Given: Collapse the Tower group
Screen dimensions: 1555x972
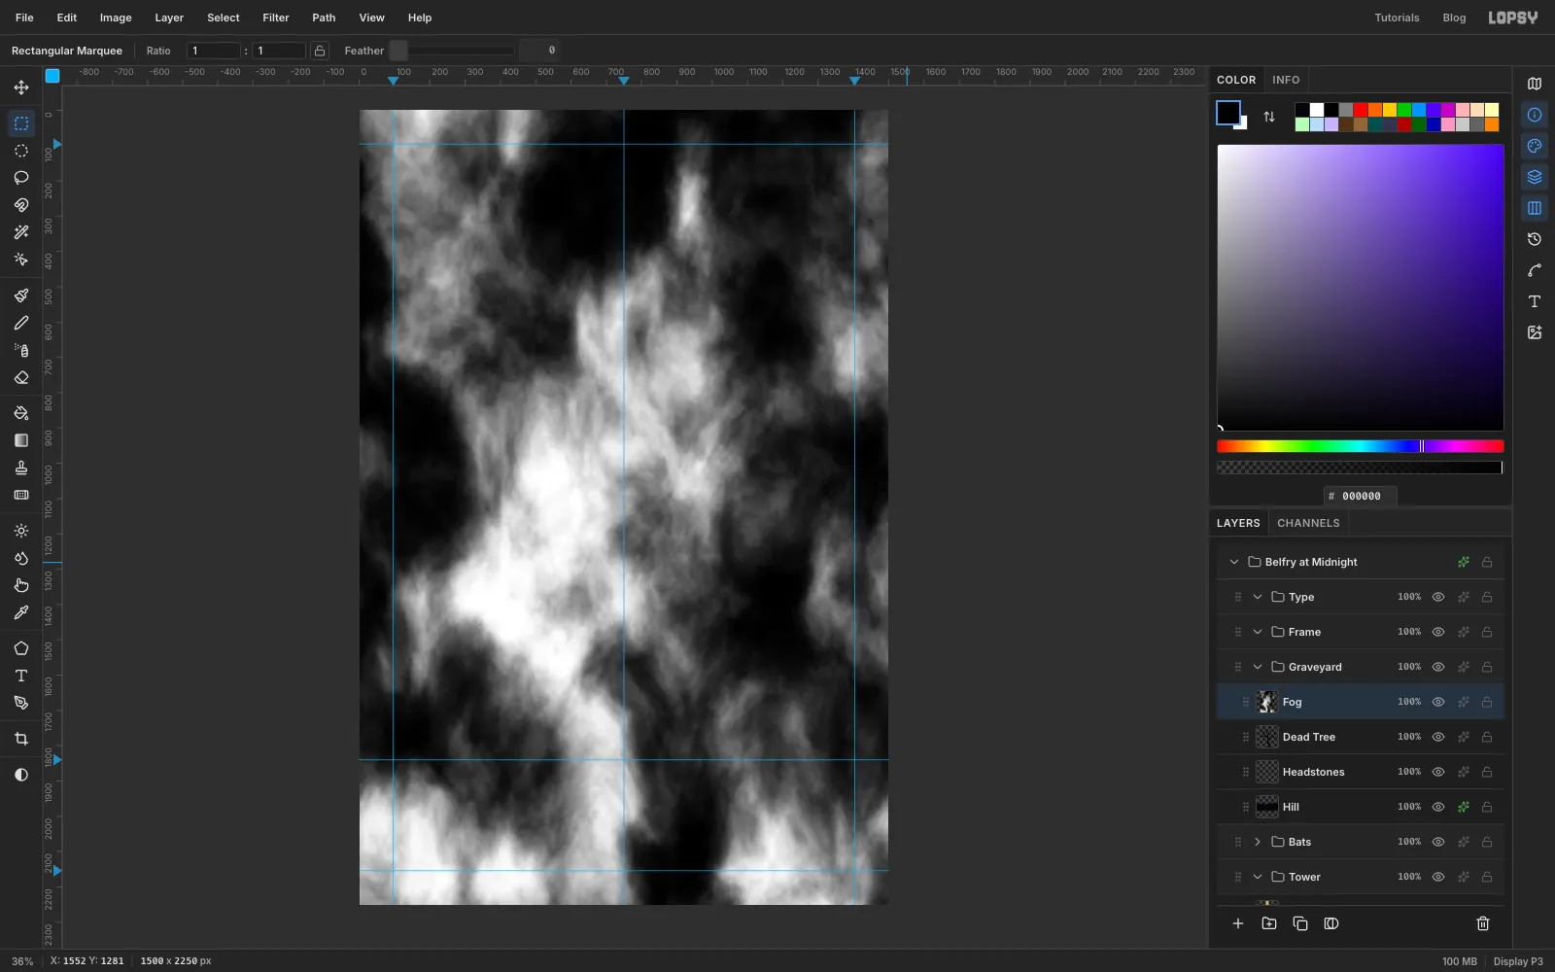Looking at the screenshot, I should pyautogui.click(x=1258, y=877).
